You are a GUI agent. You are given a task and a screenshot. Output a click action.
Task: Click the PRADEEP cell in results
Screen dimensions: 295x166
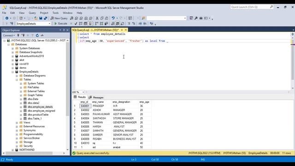[x=98, y=106]
